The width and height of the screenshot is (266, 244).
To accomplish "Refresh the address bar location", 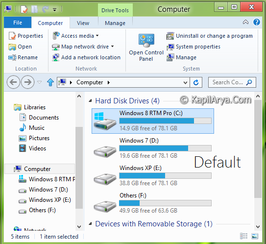I will pyautogui.click(x=196, y=82).
